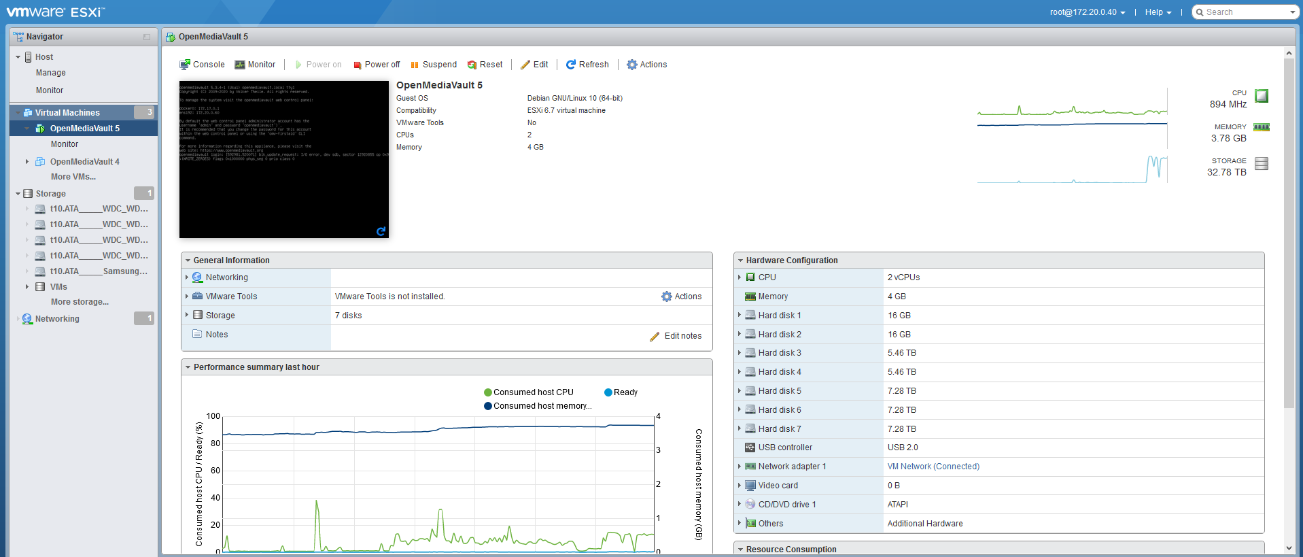Image resolution: width=1303 pixels, height=557 pixels.
Task: Click the vertical scrollbar down arrow
Action: [x=1289, y=548]
